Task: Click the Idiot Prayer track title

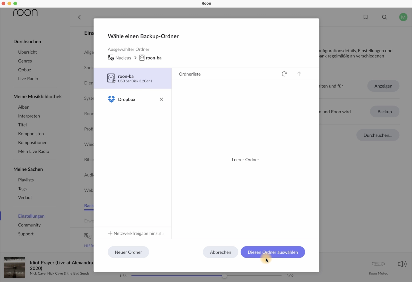Action: 61,265
